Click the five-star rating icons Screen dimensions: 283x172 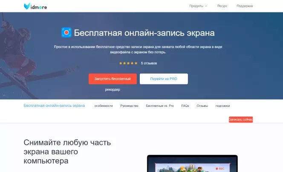click(x=128, y=63)
